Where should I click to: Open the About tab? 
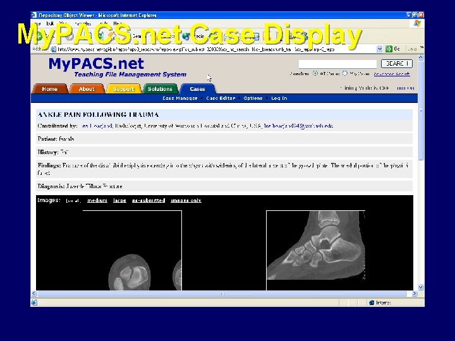point(87,89)
